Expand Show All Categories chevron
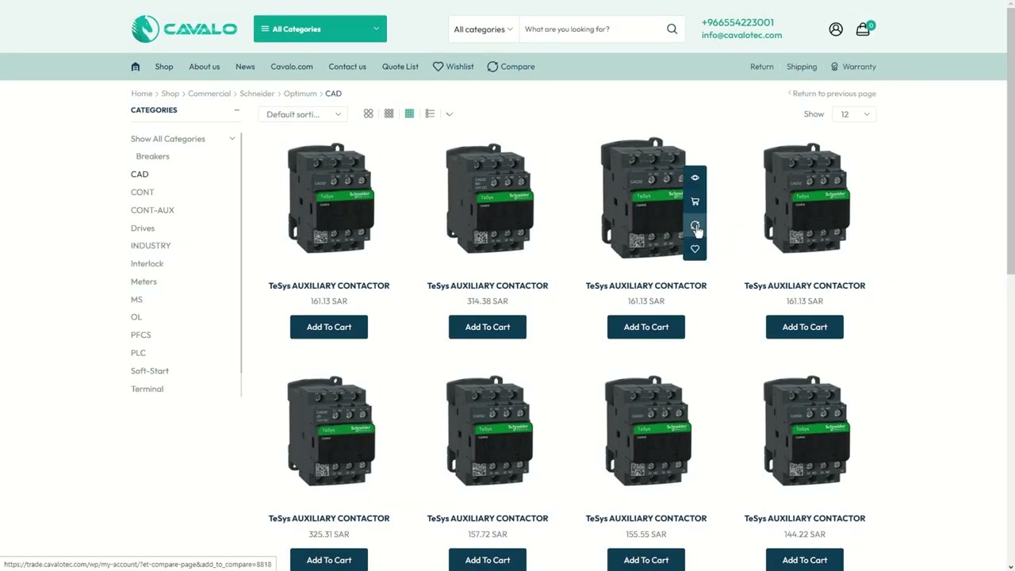The height and width of the screenshot is (571, 1015). [x=232, y=139]
